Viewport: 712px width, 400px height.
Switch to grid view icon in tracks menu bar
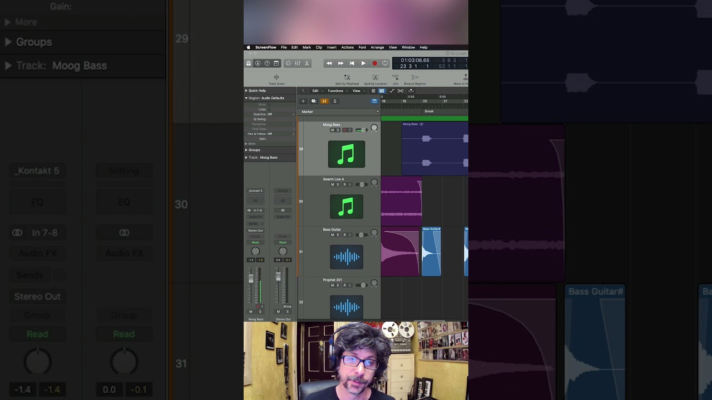click(373, 91)
